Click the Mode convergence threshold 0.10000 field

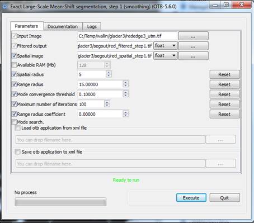point(100,94)
